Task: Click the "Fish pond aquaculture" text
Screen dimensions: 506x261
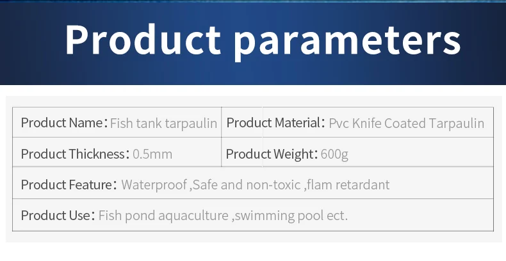Action: pos(163,216)
